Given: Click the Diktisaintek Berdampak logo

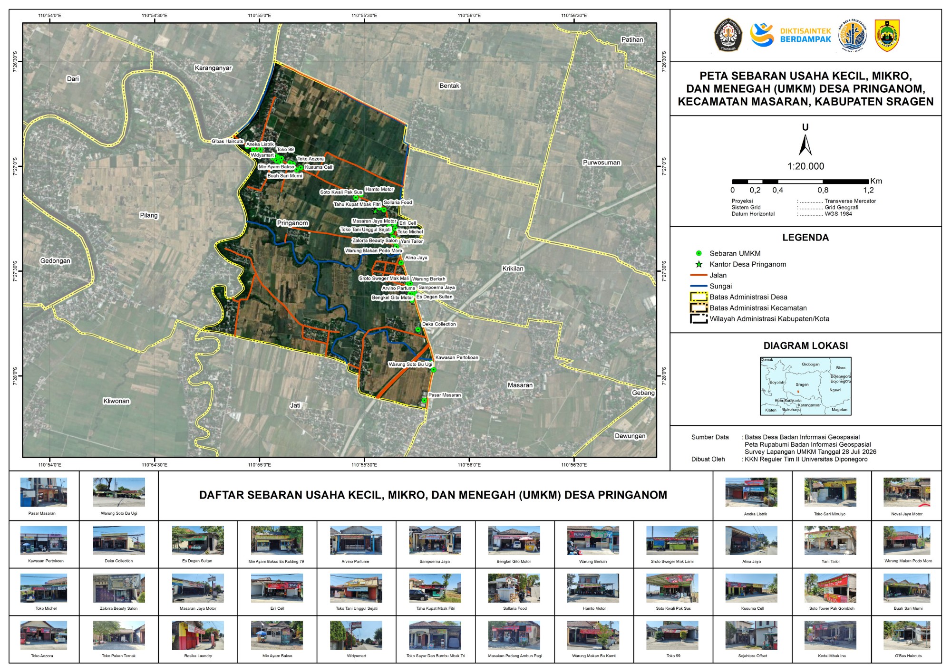Looking at the screenshot, I should click(x=790, y=35).
